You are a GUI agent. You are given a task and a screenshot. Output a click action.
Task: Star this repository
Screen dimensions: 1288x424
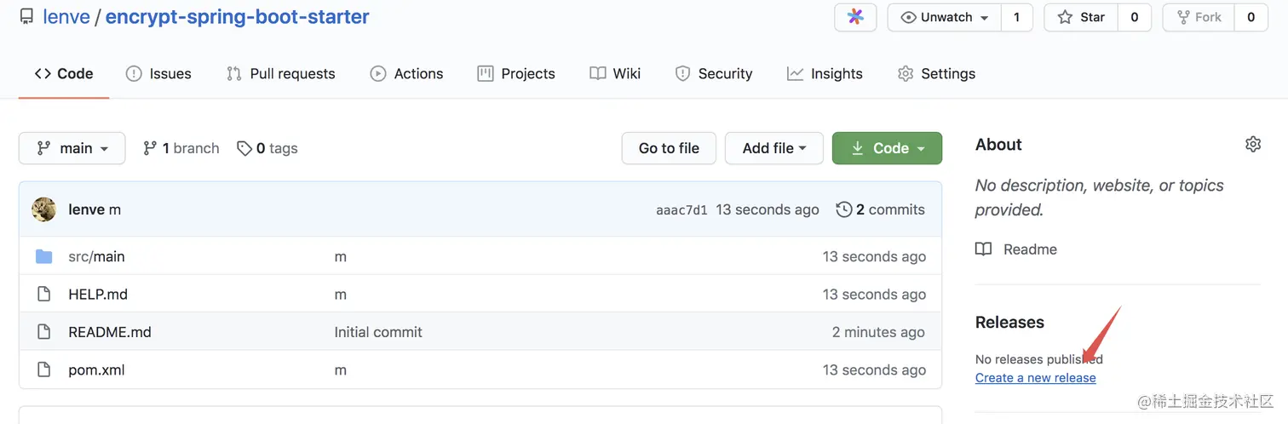click(1081, 17)
